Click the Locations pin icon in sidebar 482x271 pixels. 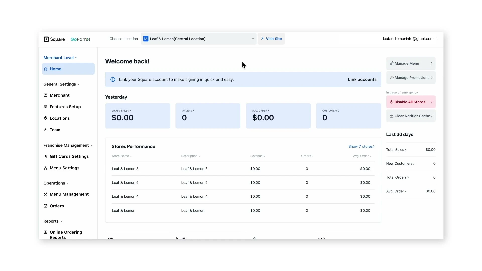pos(45,118)
